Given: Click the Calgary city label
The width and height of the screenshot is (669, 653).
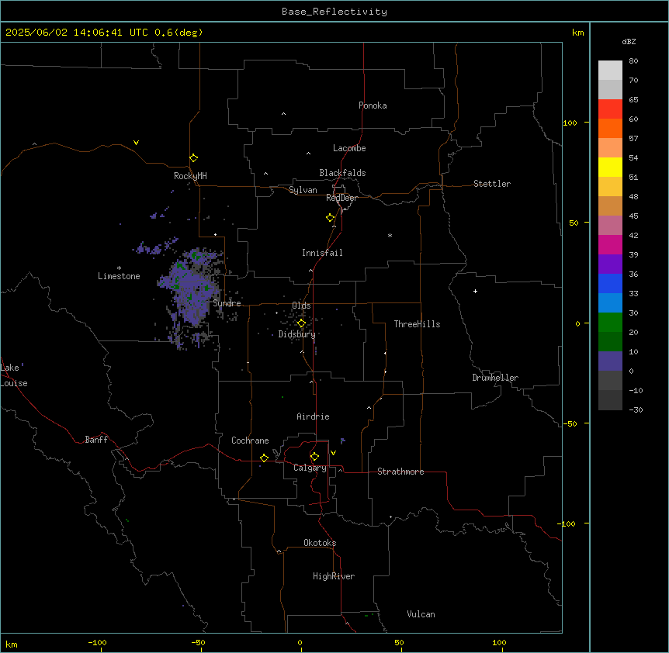Looking at the screenshot, I should (310, 468).
